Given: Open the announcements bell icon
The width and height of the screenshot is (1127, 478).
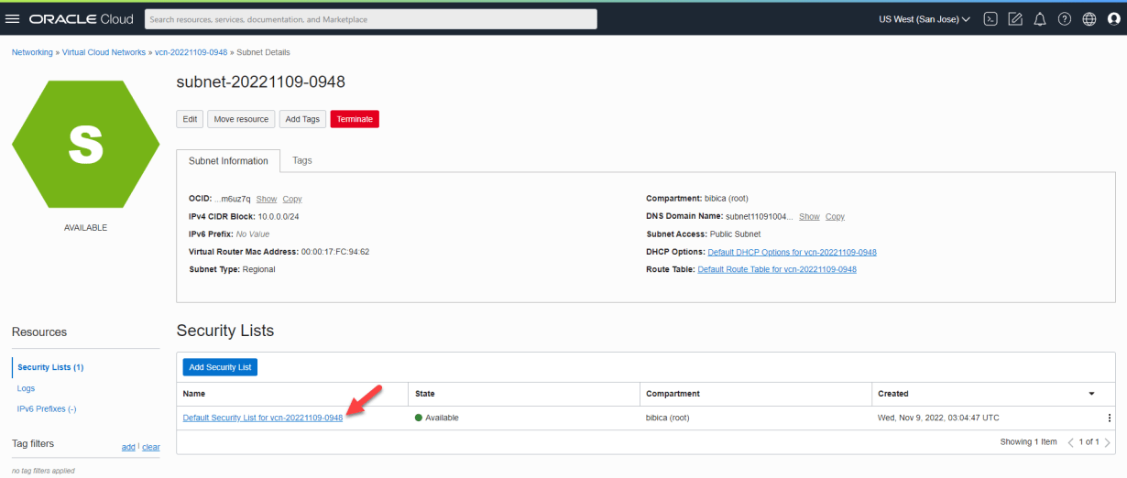Looking at the screenshot, I should (1040, 19).
